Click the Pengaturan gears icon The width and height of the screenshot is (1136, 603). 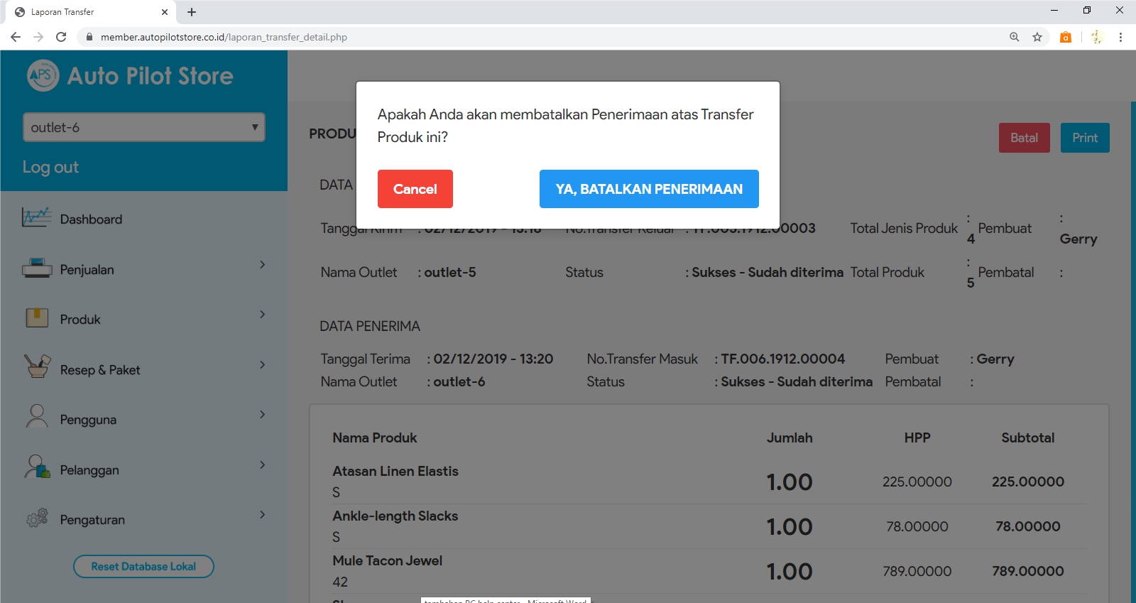tap(37, 518)
